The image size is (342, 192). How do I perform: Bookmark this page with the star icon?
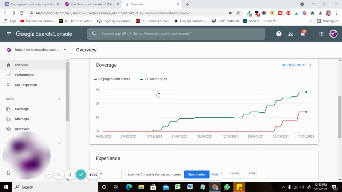tap(238, 13)
